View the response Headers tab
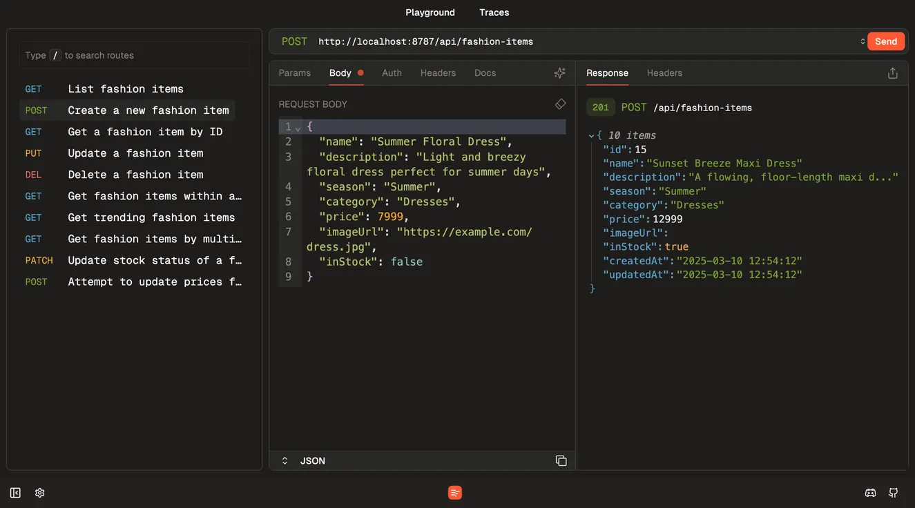This screenshot has width=915, height=508. pyautogui.click(x=664, y=71)
